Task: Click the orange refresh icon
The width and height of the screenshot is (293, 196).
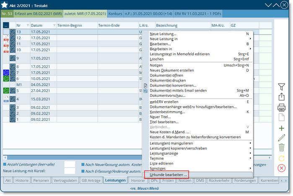Action: tap(281, 158)
